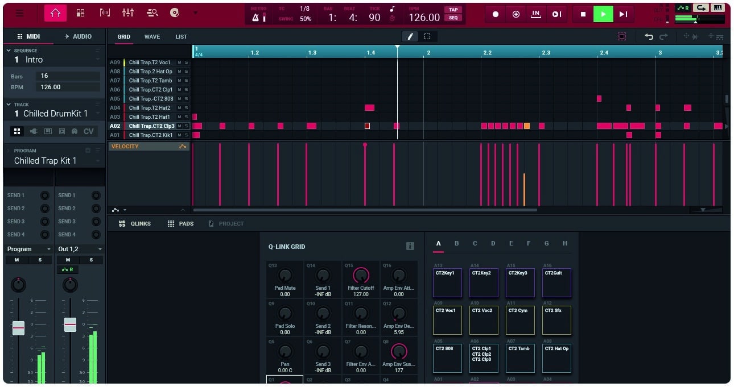Open the 'Out 1,2' output dropdown

pyautogui.click(x=80, y=249)
